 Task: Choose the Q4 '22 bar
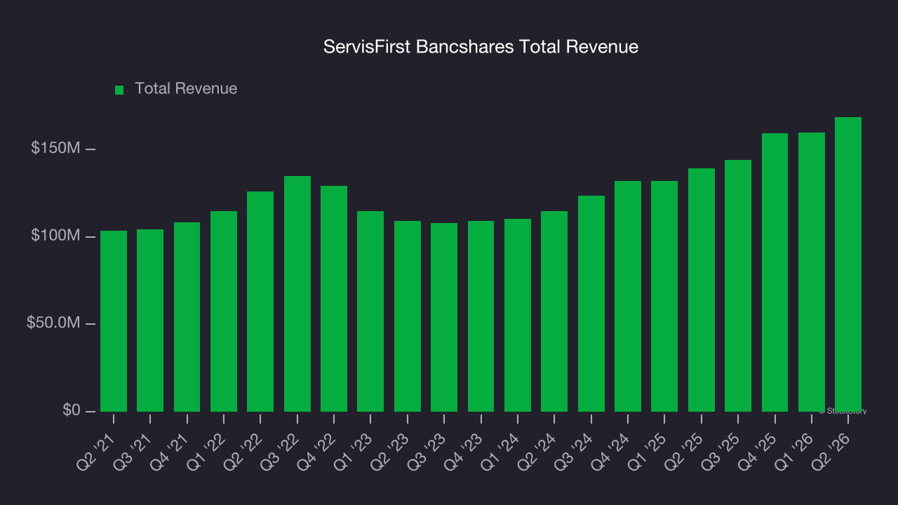pyautogui.click(x=334, y=299)
